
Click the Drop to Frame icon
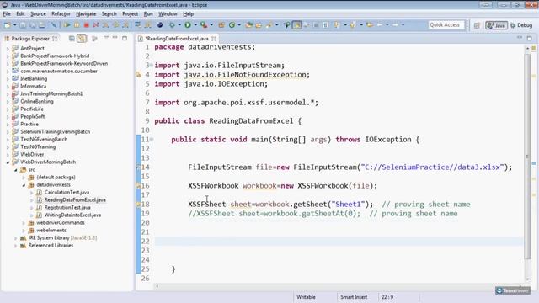(138, 25)
